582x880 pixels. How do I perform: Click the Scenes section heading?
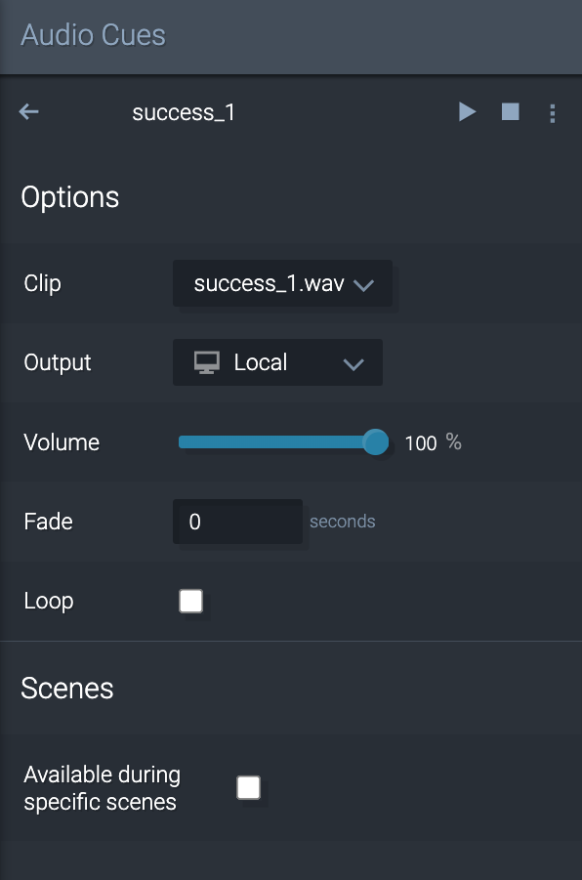coord(67,689)
